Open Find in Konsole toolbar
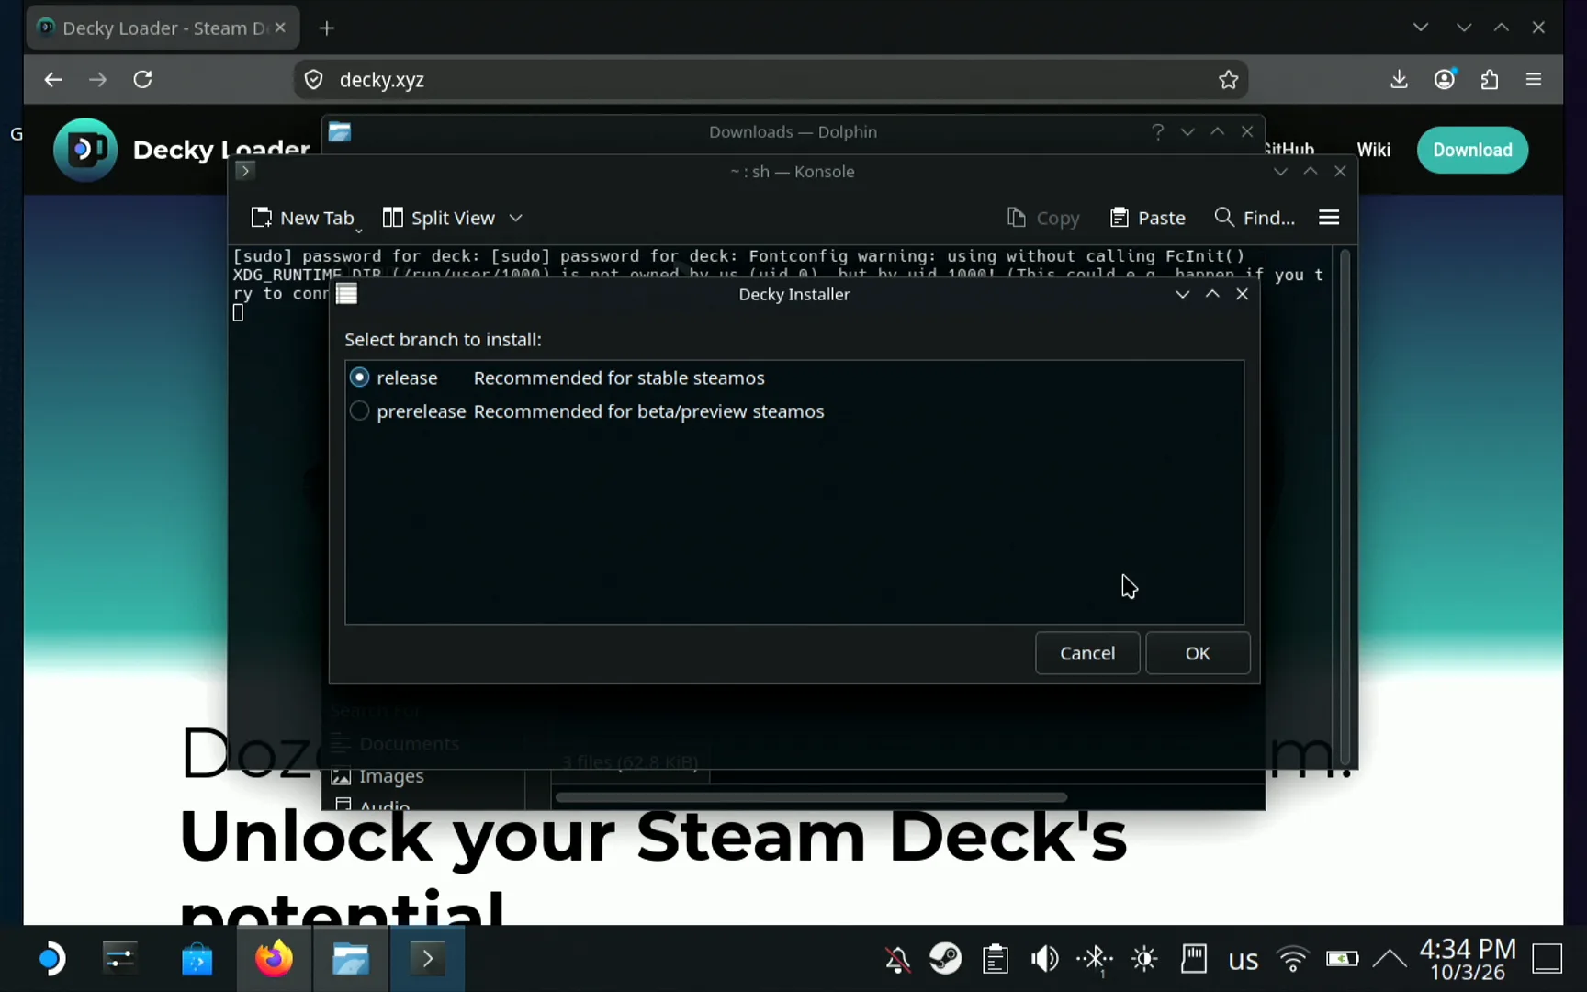 [1255, 218]
